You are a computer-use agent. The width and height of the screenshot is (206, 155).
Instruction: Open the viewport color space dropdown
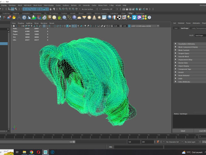click(145, 26)
